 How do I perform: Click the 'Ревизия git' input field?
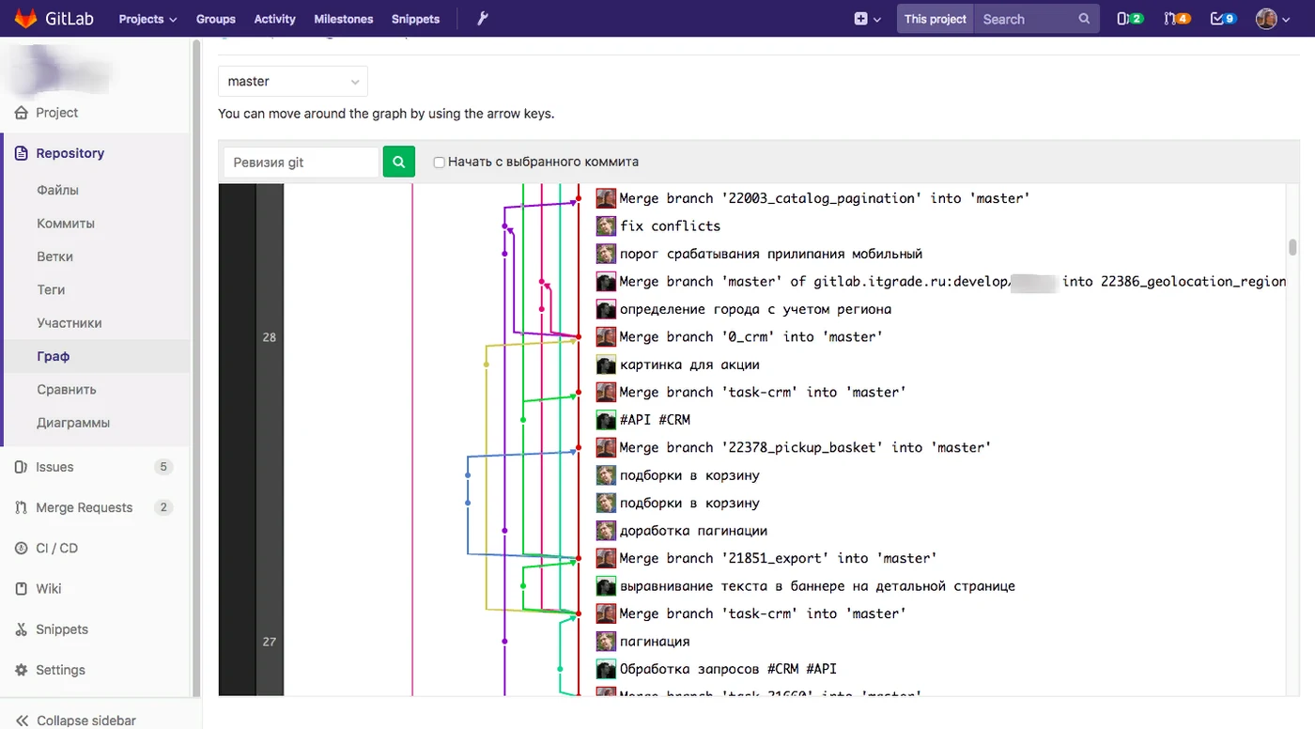pos(301,162)
